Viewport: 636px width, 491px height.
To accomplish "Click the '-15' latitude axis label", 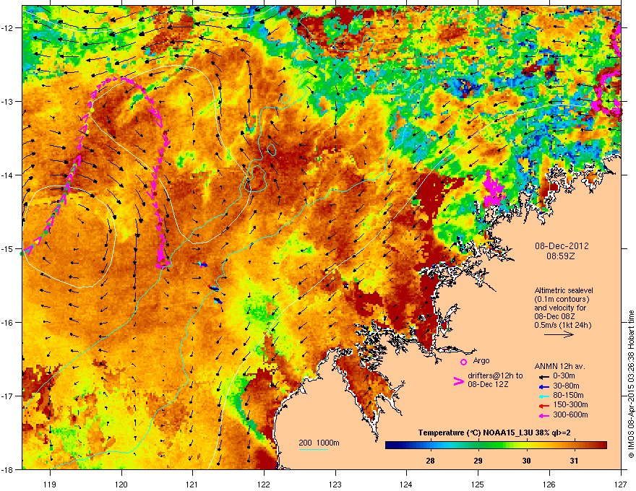I will tap(7, 248).
